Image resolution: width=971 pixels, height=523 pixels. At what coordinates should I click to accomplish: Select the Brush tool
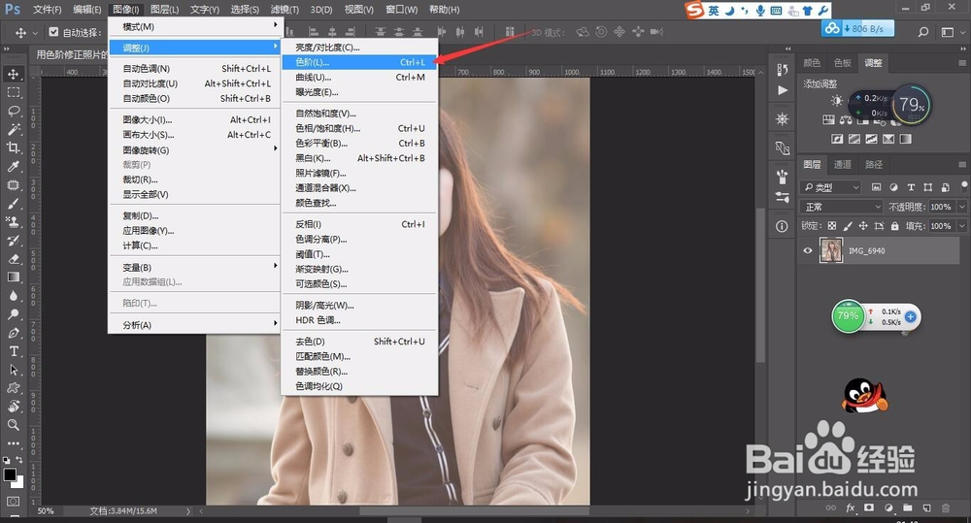point(13,203)
